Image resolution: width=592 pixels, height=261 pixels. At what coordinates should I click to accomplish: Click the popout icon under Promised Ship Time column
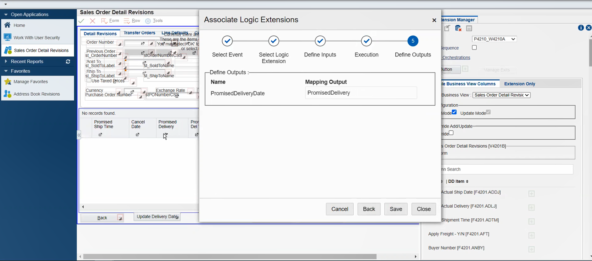pyautogui.click(x=100, y=134)
